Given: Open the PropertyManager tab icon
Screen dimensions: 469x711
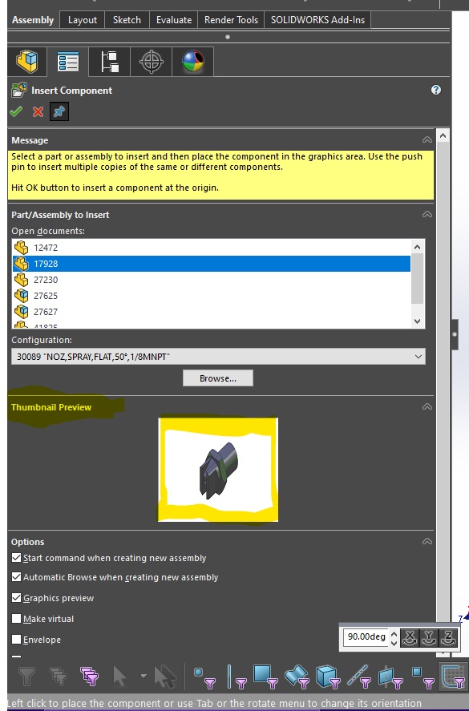Looking at the screenshot, I should (68, 62).
